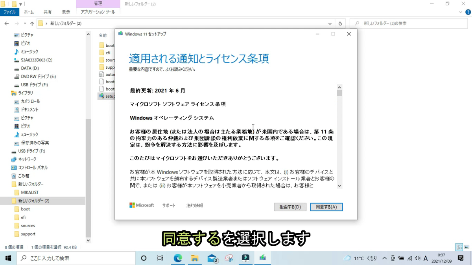Open Mail app on taskbar
This screenshot has width=472, height=265.
[x=212, y=258]
